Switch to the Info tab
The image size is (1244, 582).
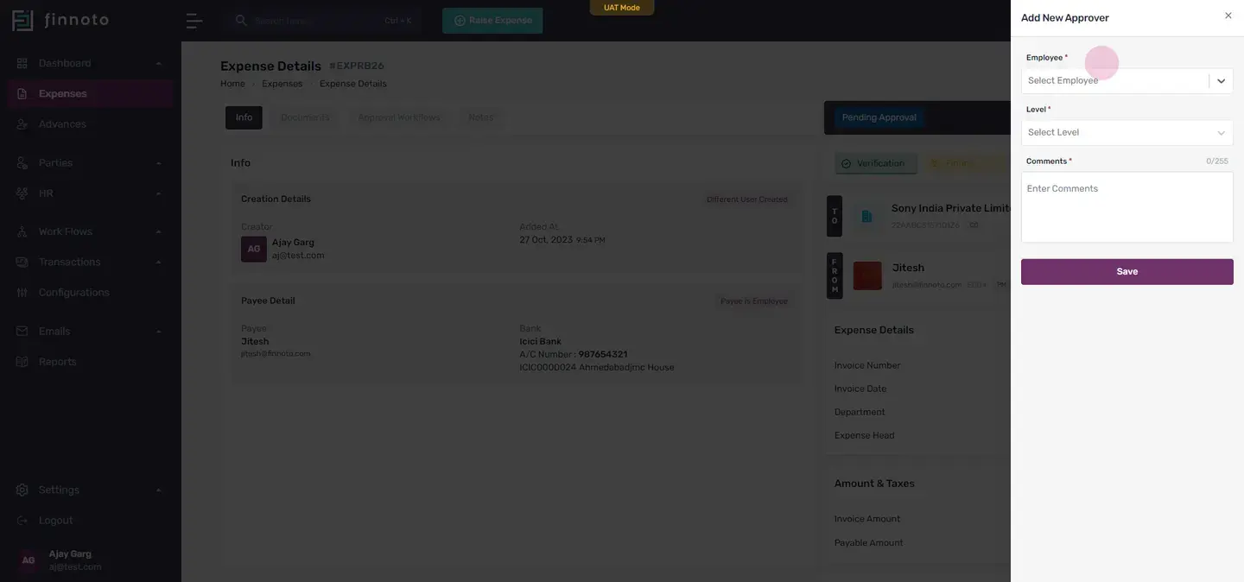click(244, 117)
